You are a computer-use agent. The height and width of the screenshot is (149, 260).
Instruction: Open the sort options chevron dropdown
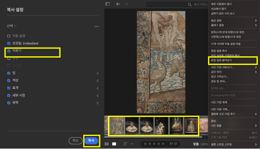tap(132, 144)
